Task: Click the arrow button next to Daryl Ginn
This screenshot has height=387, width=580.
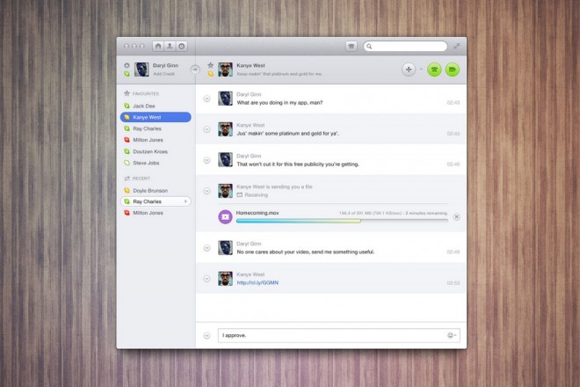Action: click(195, 69)
